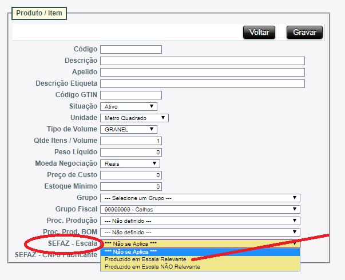345x280 pixels.
Task: Expand the Proc. Produção dropdown
Action: click(x=200, y=221)
